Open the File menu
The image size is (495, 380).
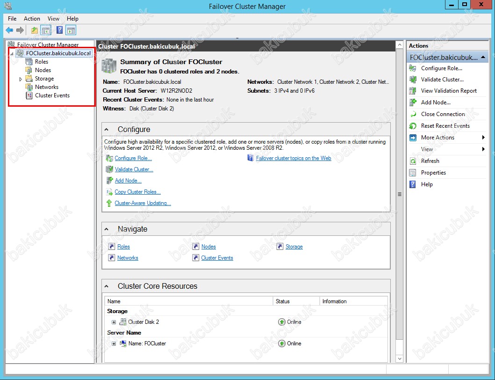coord(12,19)
